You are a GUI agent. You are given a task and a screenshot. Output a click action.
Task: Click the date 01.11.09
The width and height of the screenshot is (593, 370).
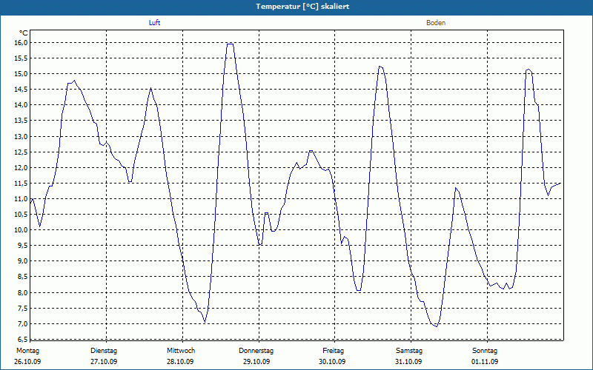pos(485,362)
